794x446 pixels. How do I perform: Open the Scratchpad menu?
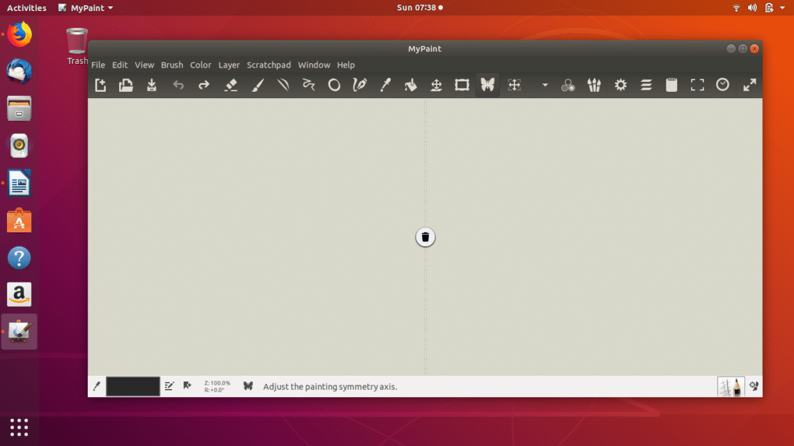pos(268,65)
